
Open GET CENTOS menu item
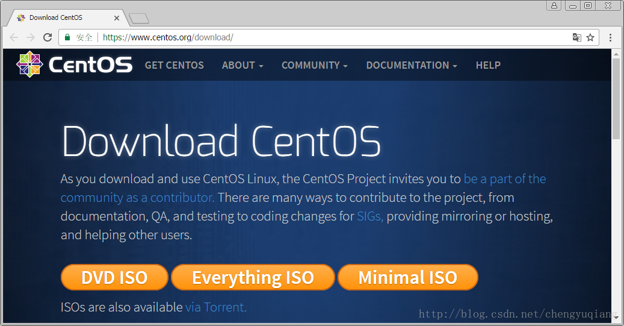point(175,65)
